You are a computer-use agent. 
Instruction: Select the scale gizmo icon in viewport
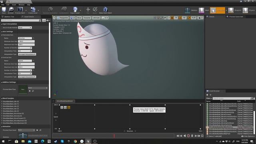162,18
